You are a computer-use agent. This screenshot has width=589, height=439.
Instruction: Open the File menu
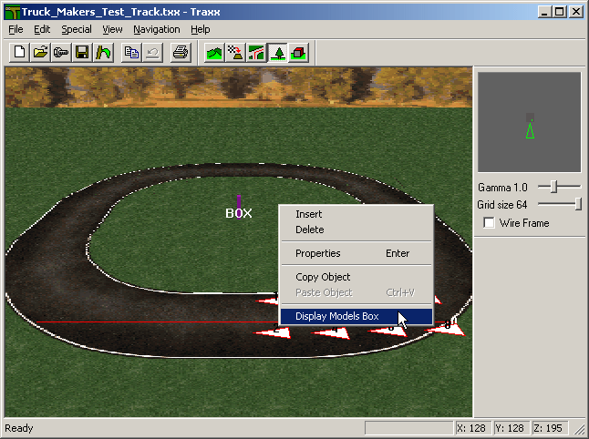click(x=15, y=29)
